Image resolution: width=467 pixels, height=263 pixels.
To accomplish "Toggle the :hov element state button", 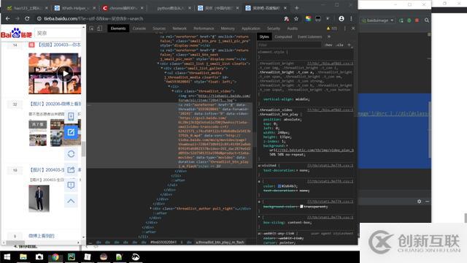I will pyautogui.click(x=328, y=45).
